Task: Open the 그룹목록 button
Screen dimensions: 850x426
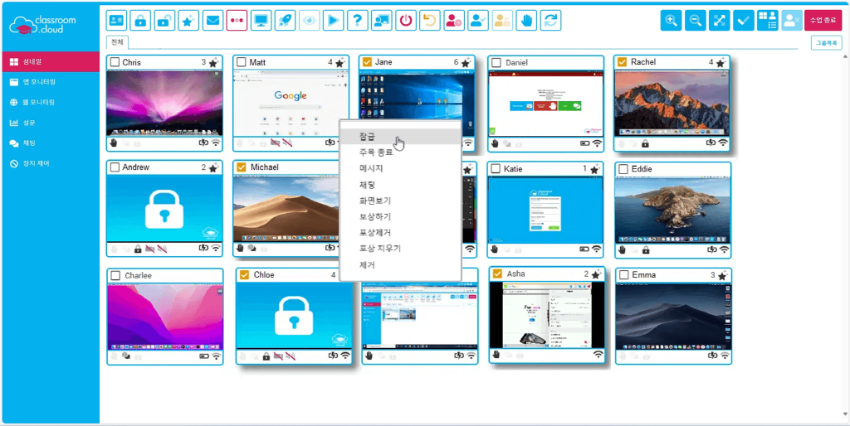Action: (x=825, y=43)
